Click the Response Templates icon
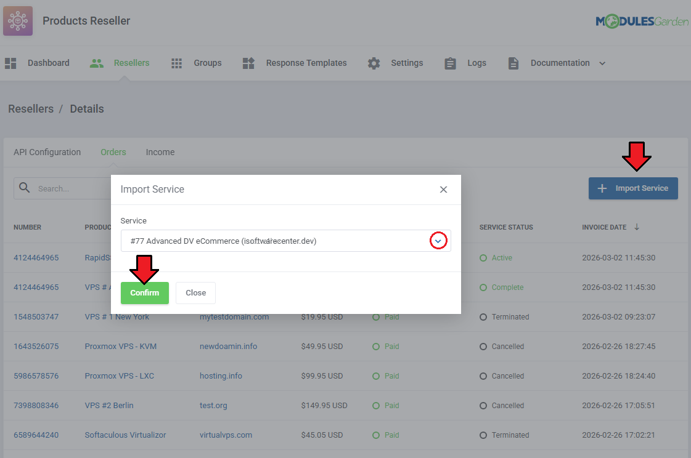The height and width of the screenshot is (458, 691). [248, 63]
